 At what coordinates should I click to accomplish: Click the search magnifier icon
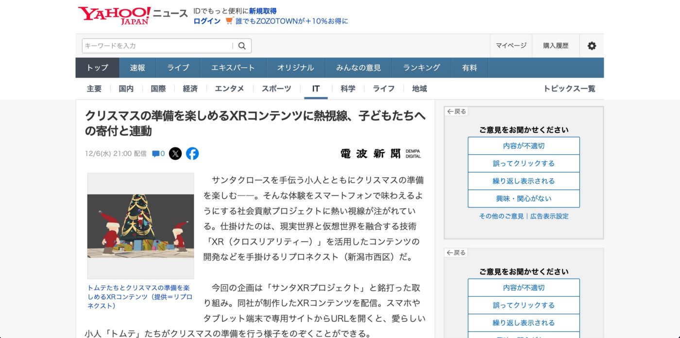pos(242,46)
